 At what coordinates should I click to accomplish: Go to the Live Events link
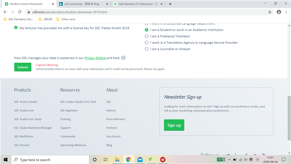(113, 137)
